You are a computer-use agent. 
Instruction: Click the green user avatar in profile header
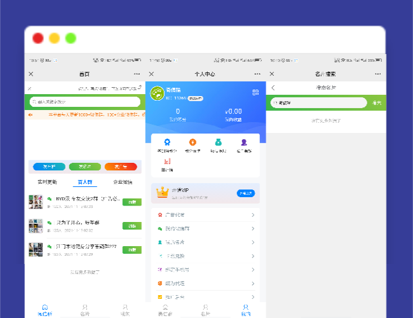click(156, 93)
